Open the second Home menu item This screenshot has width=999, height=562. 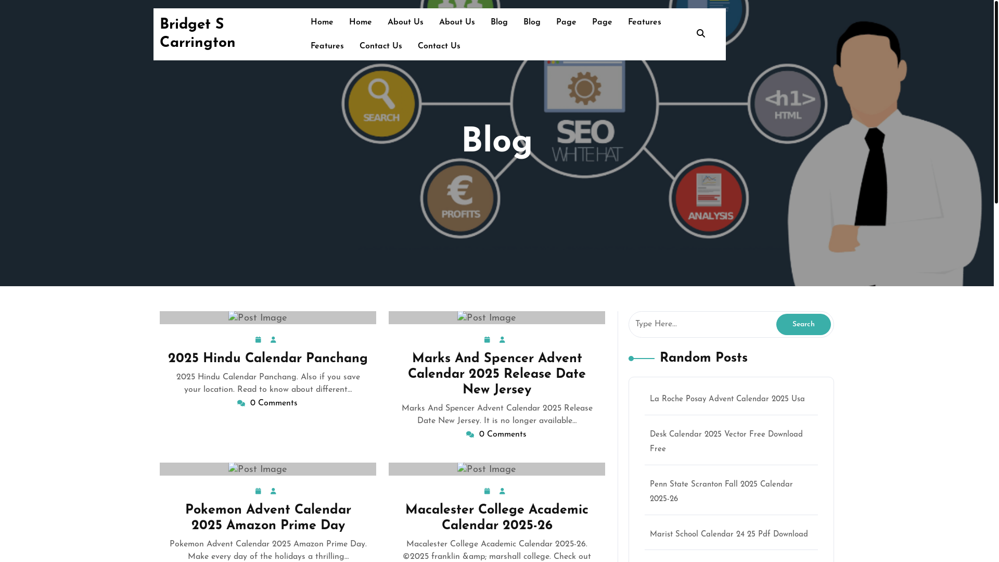[x=360, y=22]
